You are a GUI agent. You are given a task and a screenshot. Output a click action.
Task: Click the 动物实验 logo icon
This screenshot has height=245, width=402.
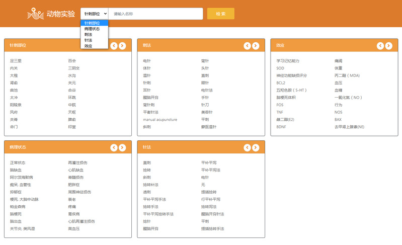(x=35, y=14)
